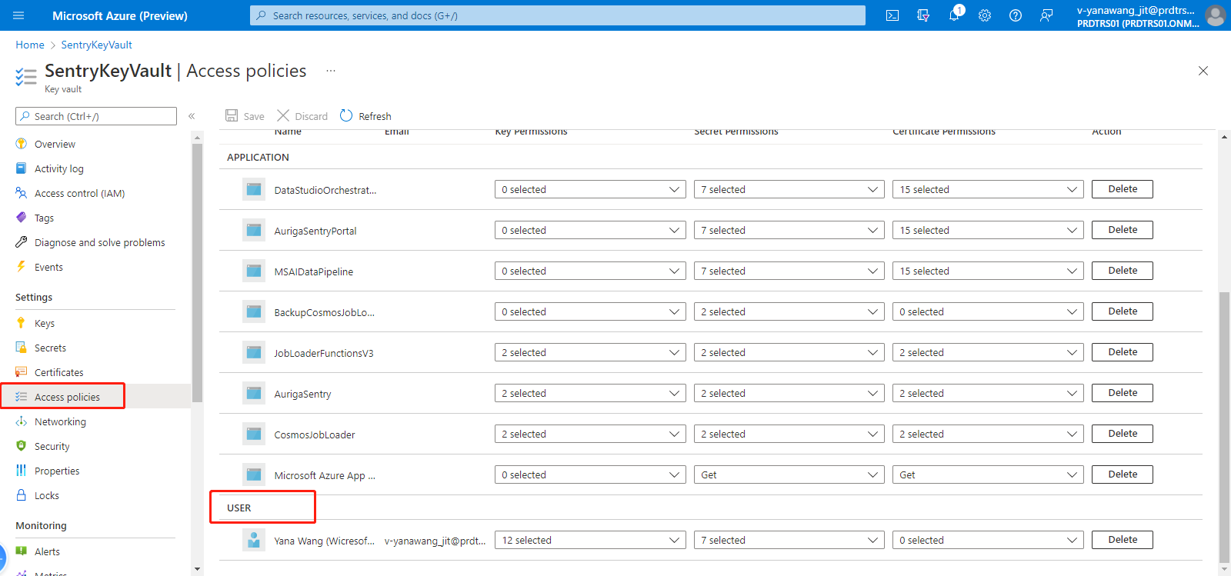Go to SentryKeyVault breadcrumb link
The width and height of the screenshot is (1231, 576).
click(x=96, y=45)
